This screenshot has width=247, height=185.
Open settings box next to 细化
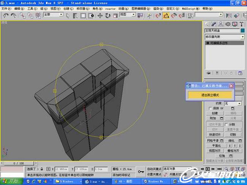coord(240,141)
